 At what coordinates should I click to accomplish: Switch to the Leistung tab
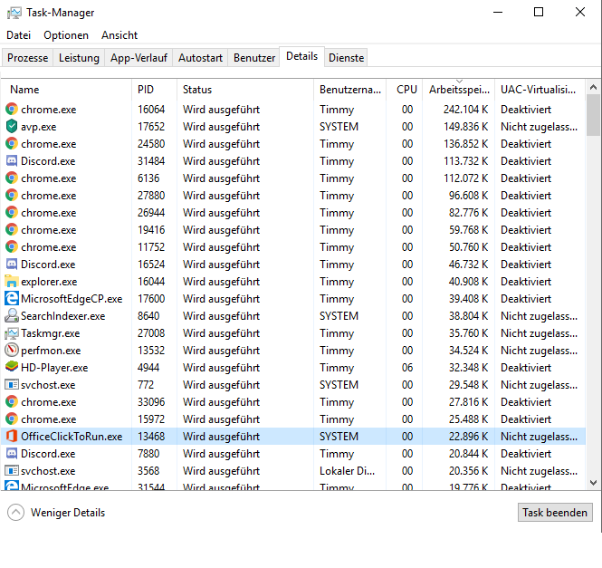79,58
